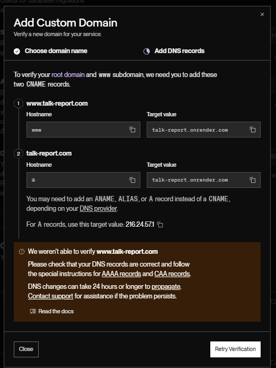
Task: Click the 216.24.57.1 IP address text
Action: tap(140, 225)
